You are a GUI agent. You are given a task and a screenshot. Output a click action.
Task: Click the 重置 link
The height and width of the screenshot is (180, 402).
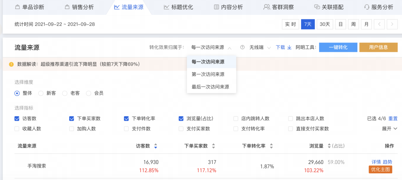pos(393,119)
